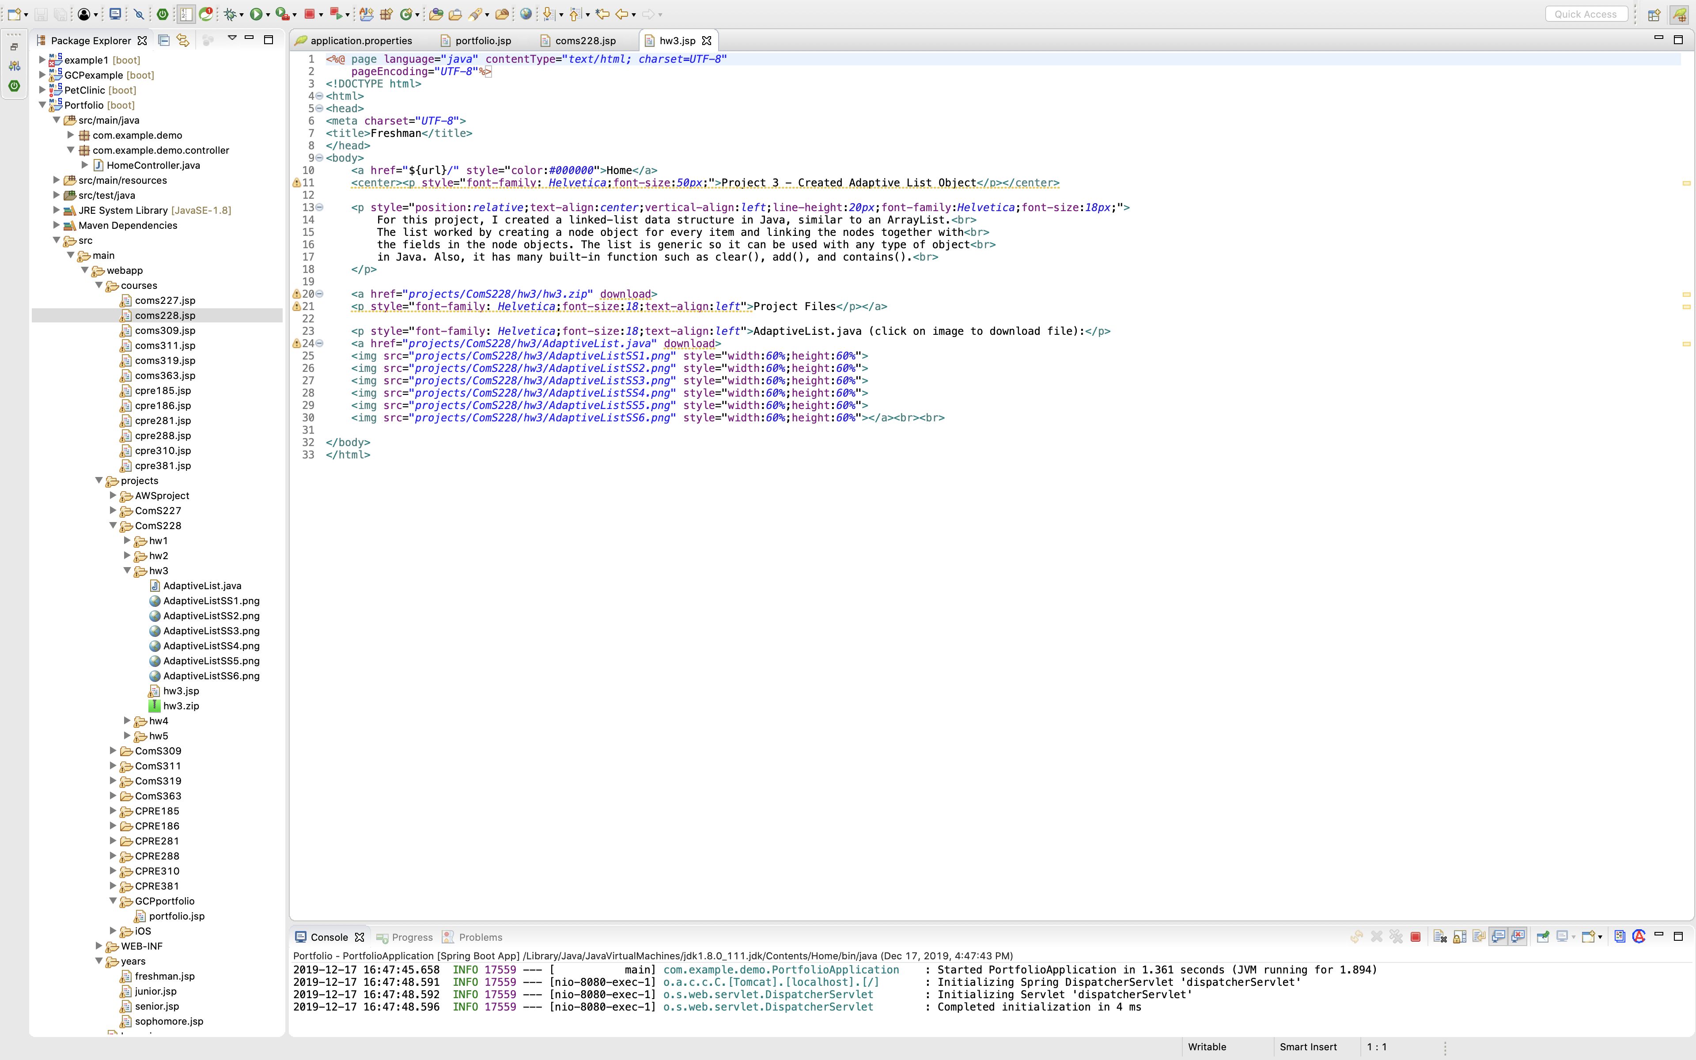
Task: Toggle Link with Editor in Package Explorer
Action: (183, 41)
